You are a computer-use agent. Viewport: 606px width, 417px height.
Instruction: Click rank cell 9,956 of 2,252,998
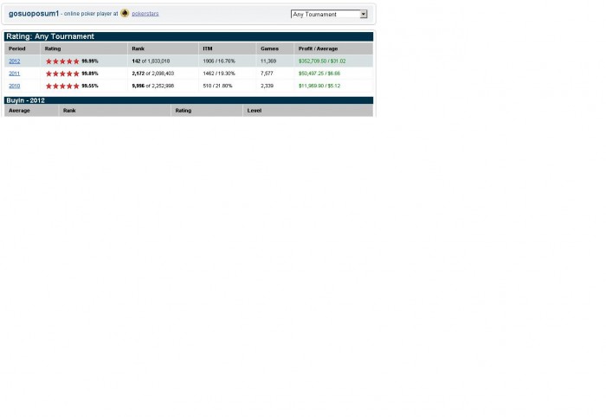point(153,86)
